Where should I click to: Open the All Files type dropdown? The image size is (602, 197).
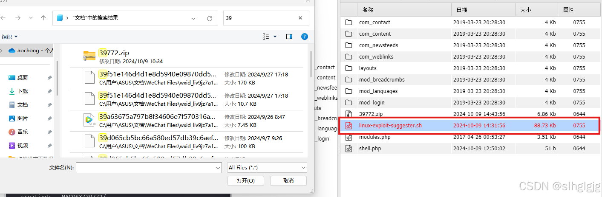[266, 168]
